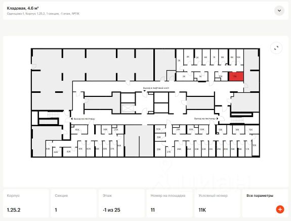Click the Номер на площадке 11 card
This screenshot has width=291, height=221.
tap(170, 203)
